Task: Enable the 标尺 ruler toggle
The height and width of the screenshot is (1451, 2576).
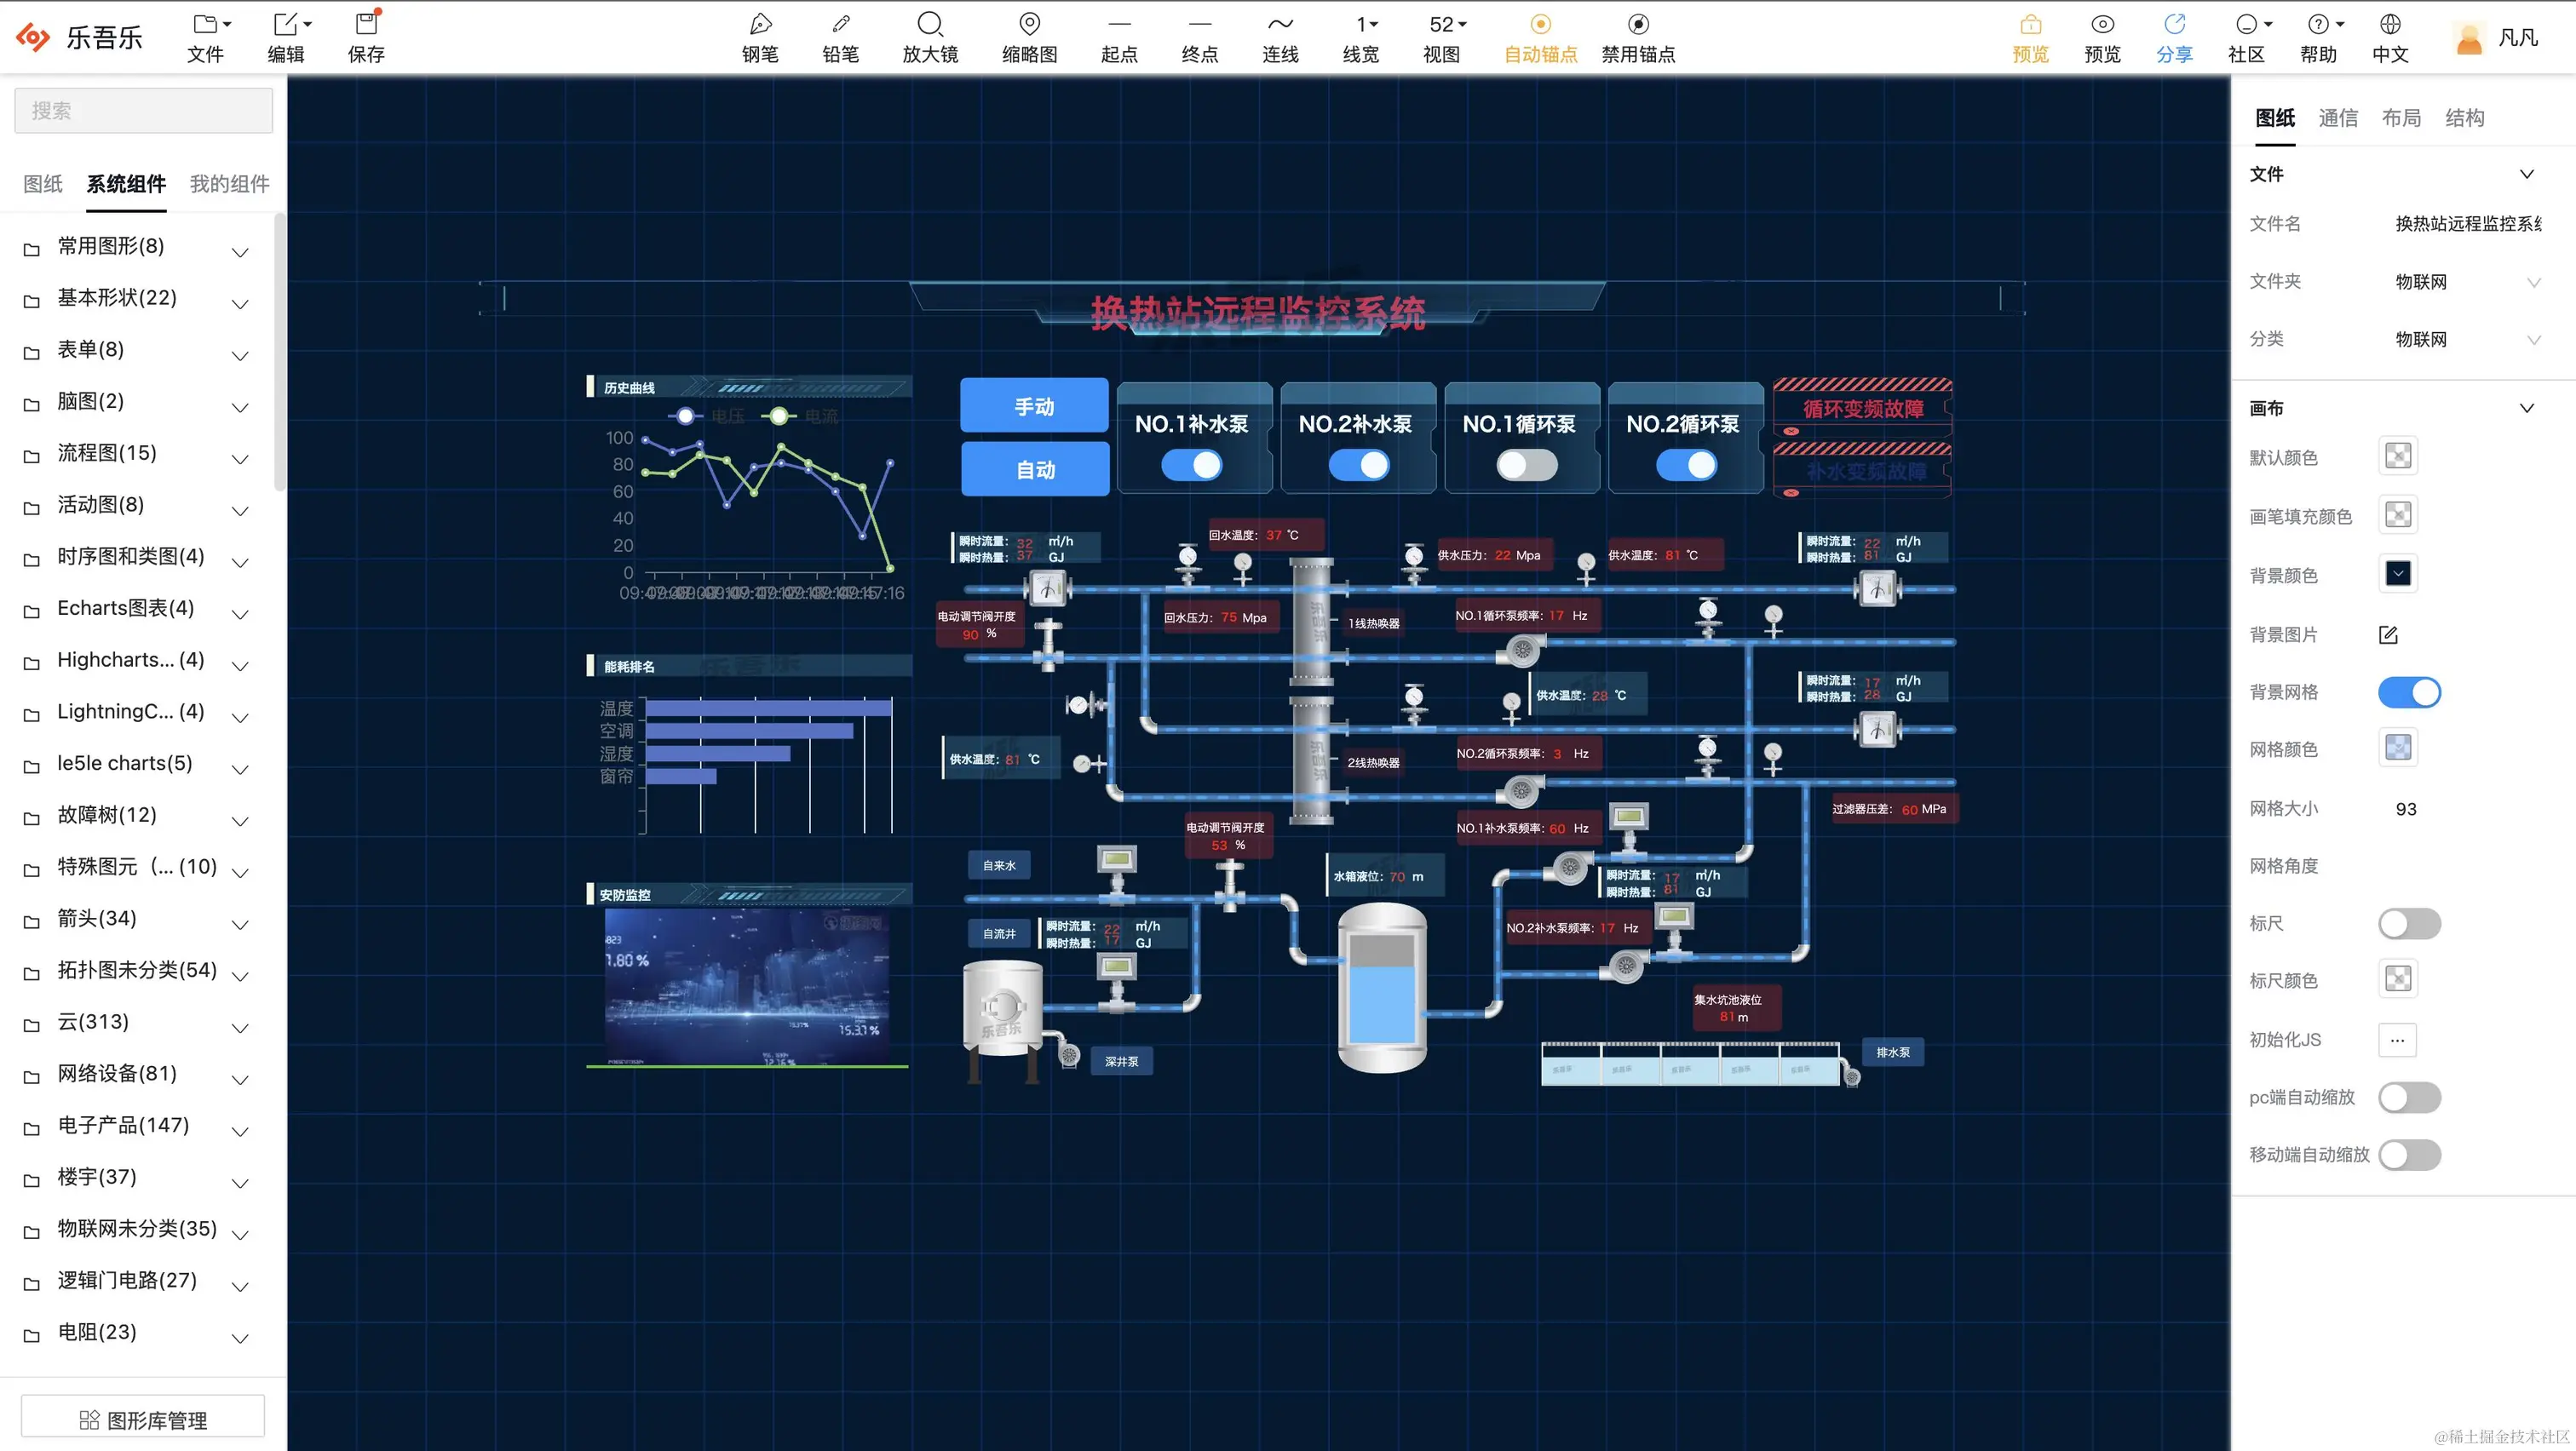Action: coord(2408,923)
